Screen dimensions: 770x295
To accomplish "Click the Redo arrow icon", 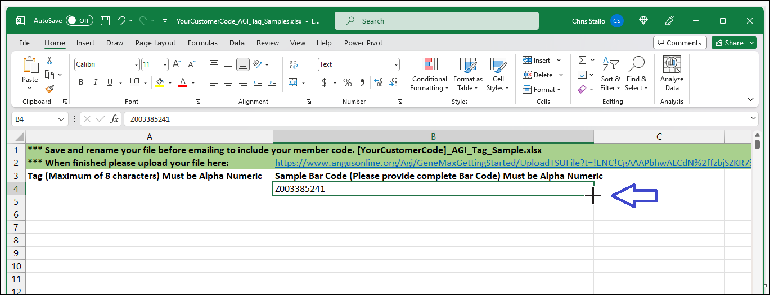I will click(x=143, y=21).
